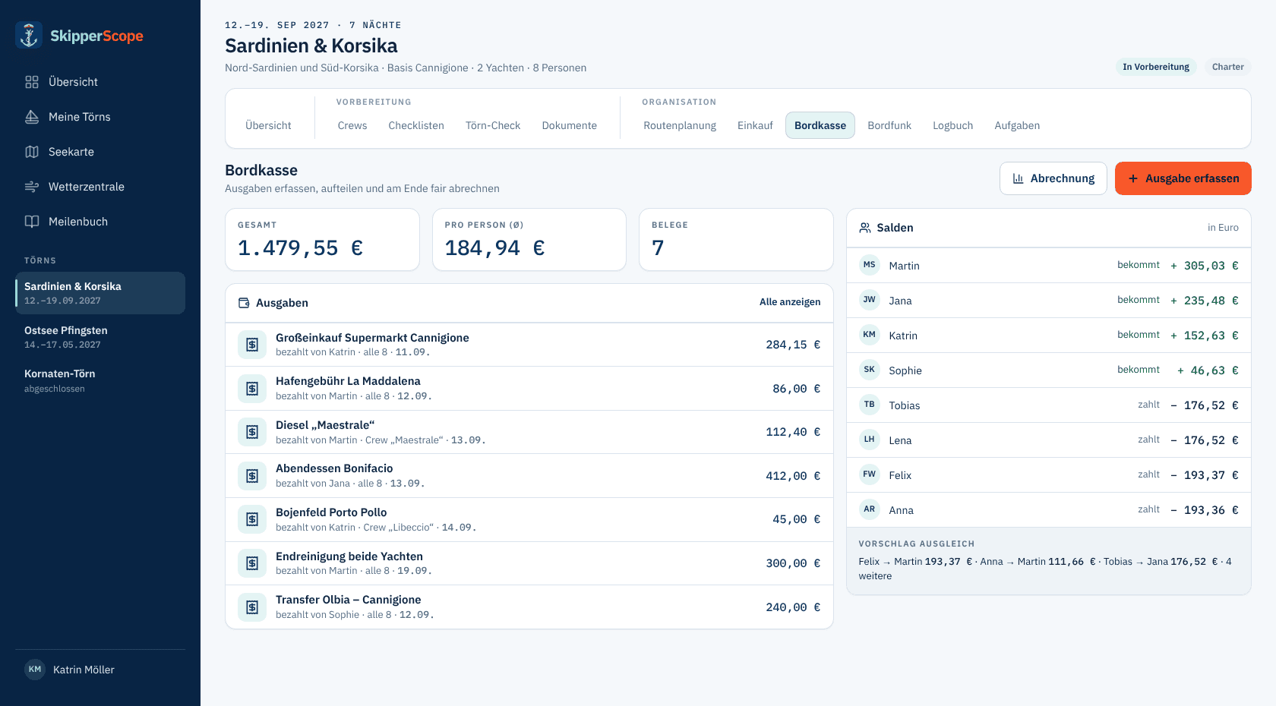Click the Salden people icon
1276x706 pixels.
(x=865, y=228)
